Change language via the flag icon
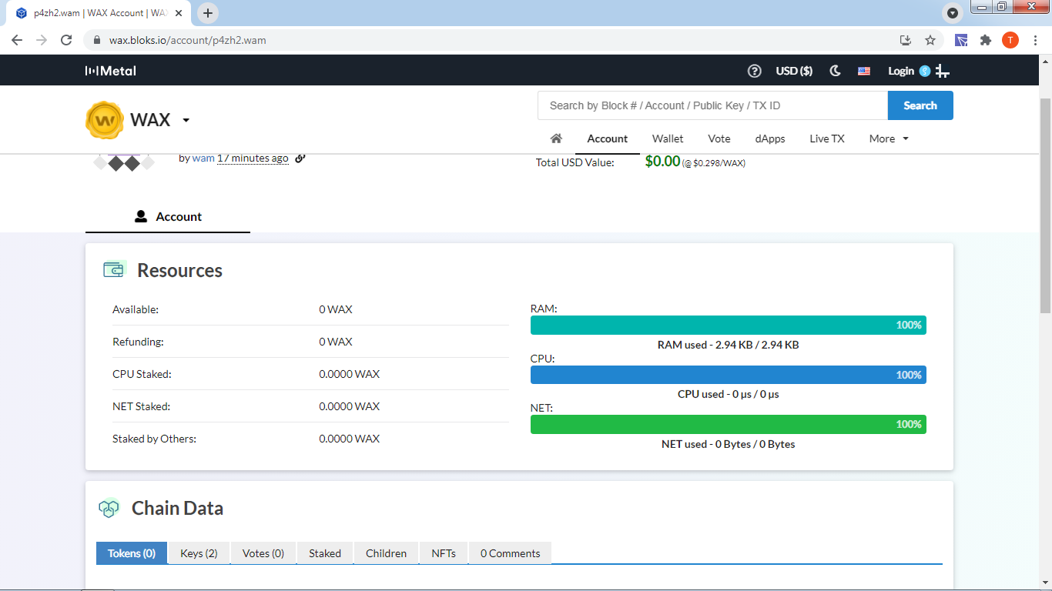The image size is (1052, 591). (x=864, y=71)
